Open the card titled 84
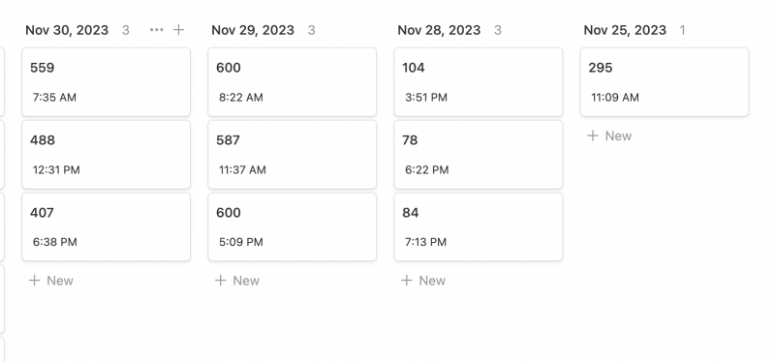Screen dimensions: 775x361 479,226
